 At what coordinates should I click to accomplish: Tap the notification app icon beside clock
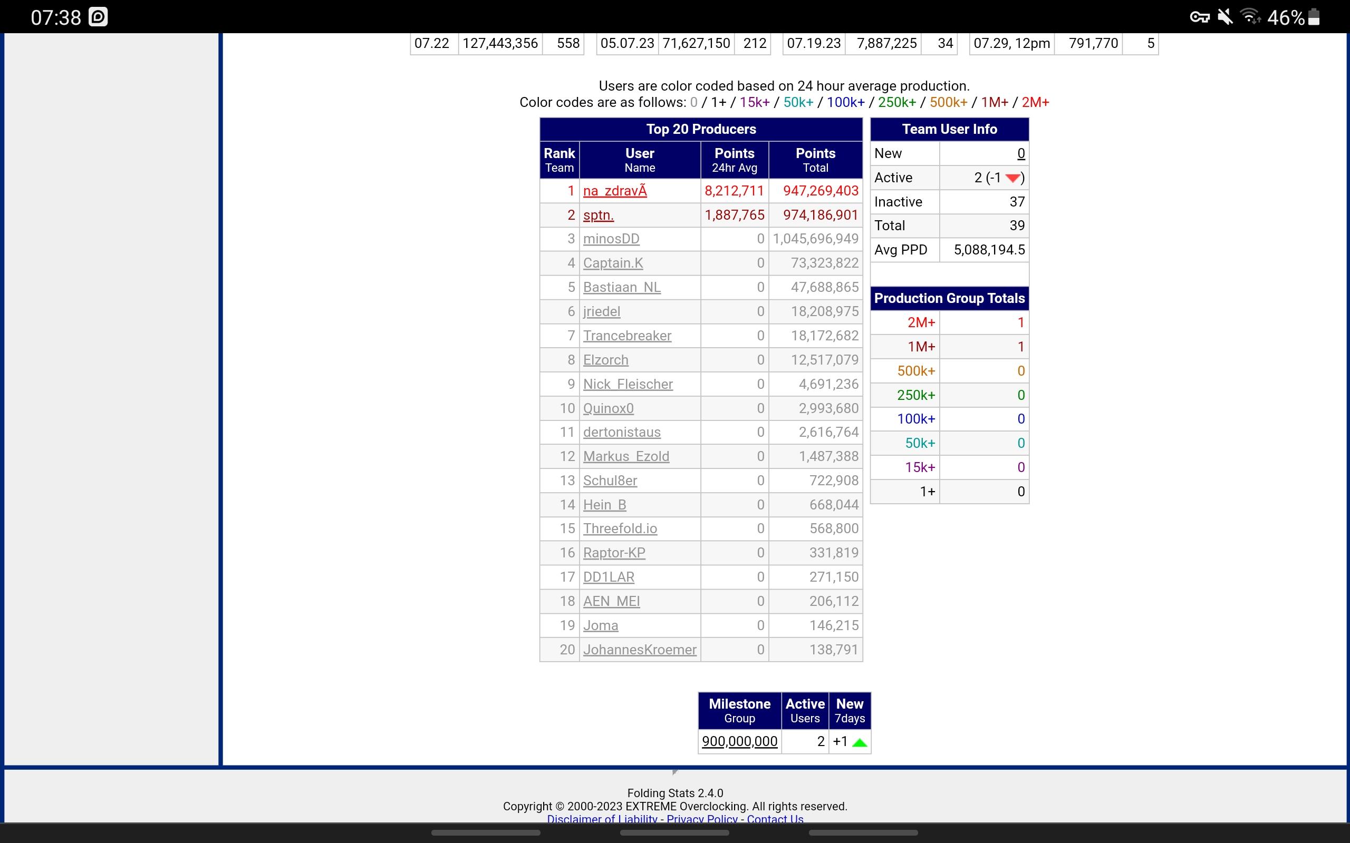point(98,17)
